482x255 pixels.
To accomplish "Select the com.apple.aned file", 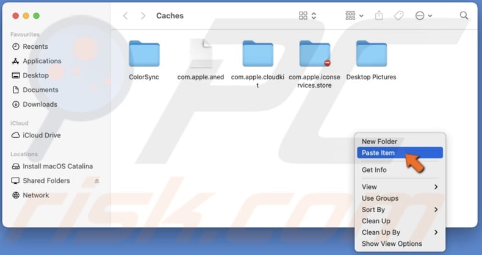I will (201, 54).
